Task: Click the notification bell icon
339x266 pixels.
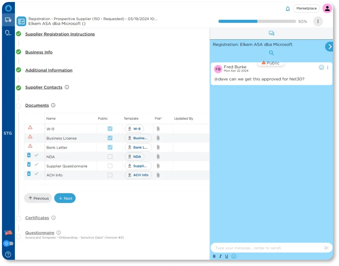Action: pyautogui.click(x=288, y=9)
